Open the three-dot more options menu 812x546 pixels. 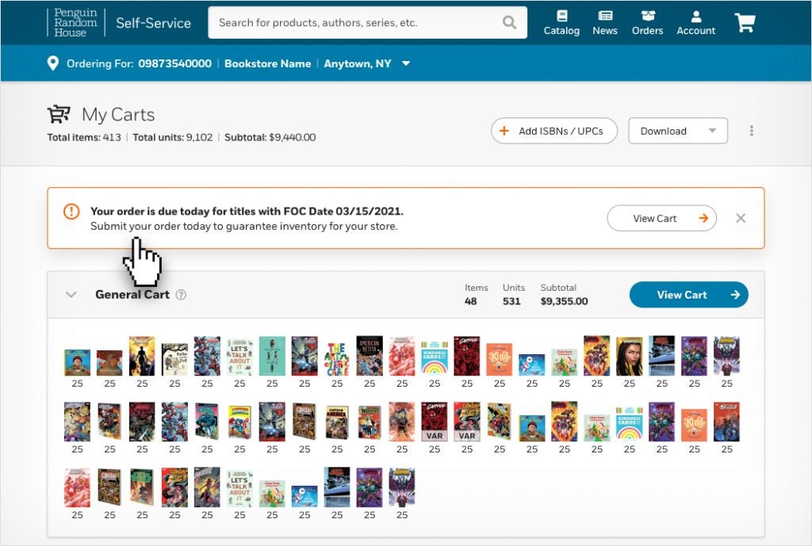coord(752,131)
